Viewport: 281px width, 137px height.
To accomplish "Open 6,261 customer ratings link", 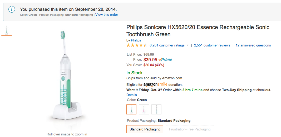I will click(x=167, y=45).
